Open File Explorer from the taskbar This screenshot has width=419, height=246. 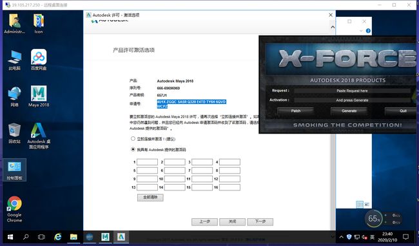point(73,237)
